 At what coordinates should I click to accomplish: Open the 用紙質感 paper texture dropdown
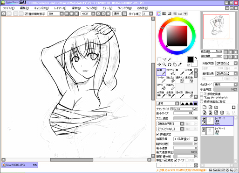click(236, 63)
